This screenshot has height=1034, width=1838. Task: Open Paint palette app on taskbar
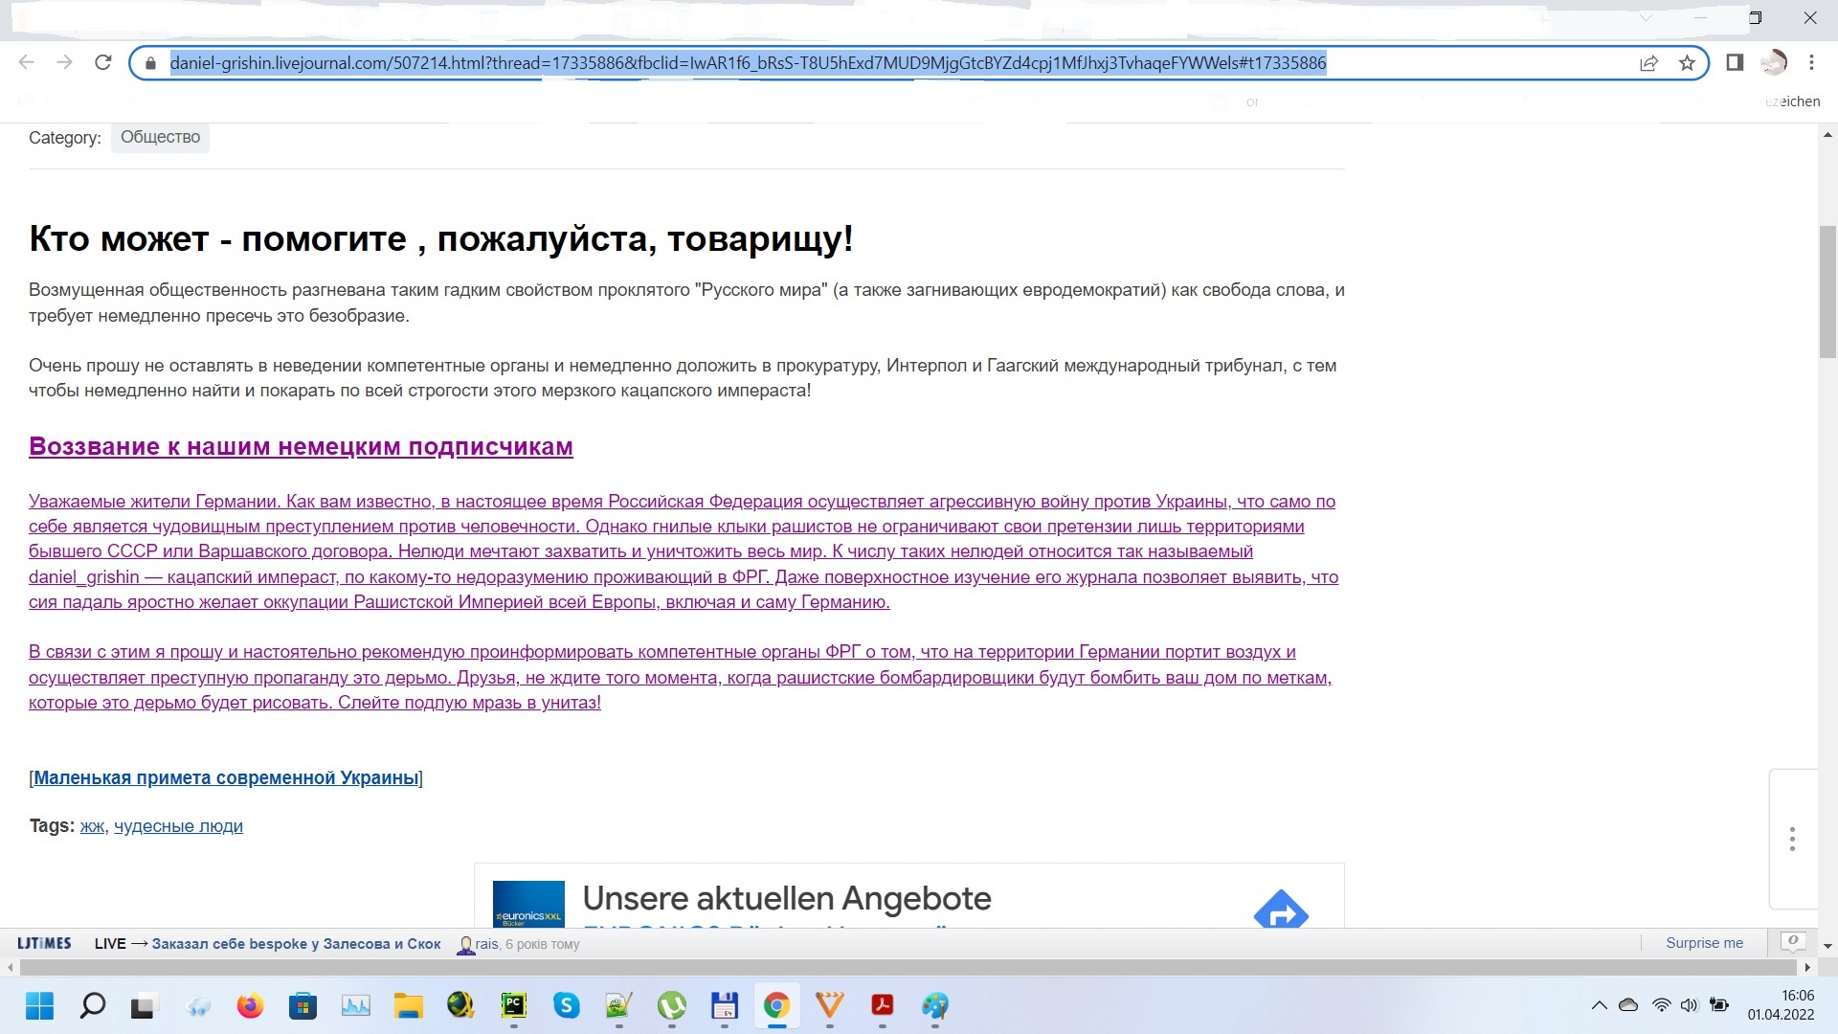[x=935, y=1005]
